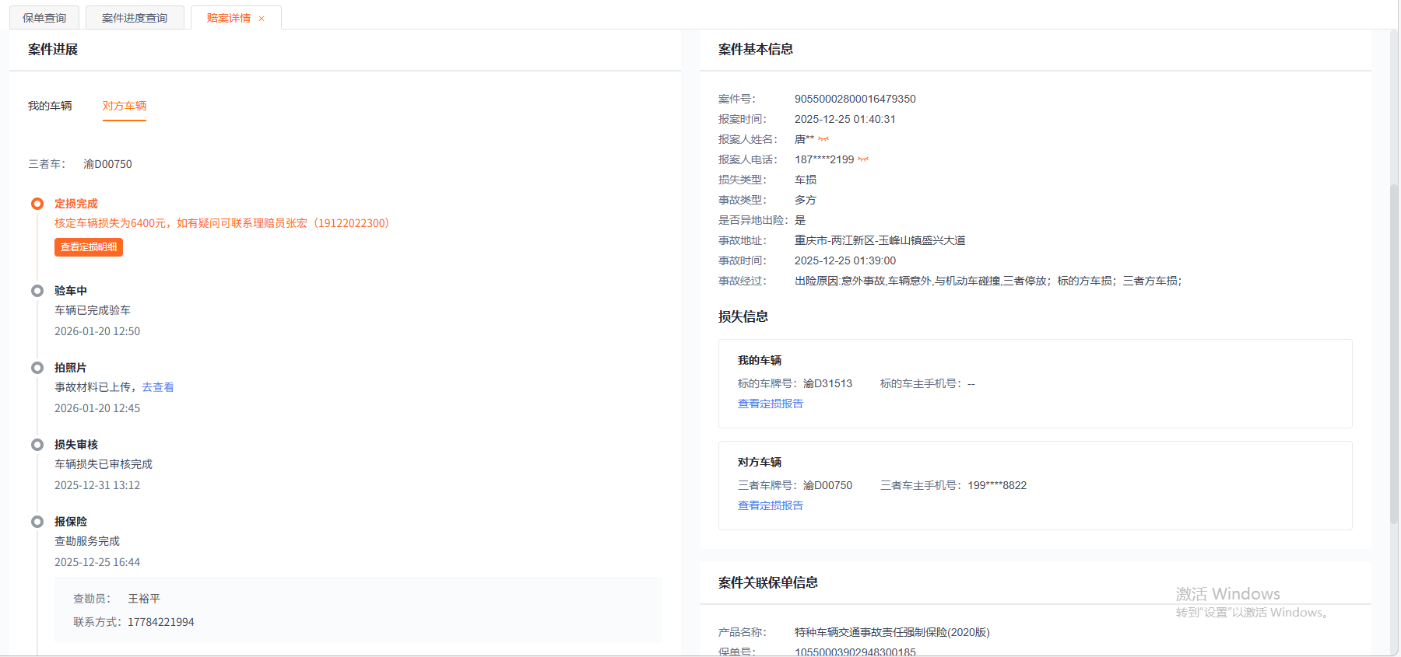Viewport: 1401px width, 657px height.
Task: Select the 赔案详情 tab
Action: coord(228,18)
